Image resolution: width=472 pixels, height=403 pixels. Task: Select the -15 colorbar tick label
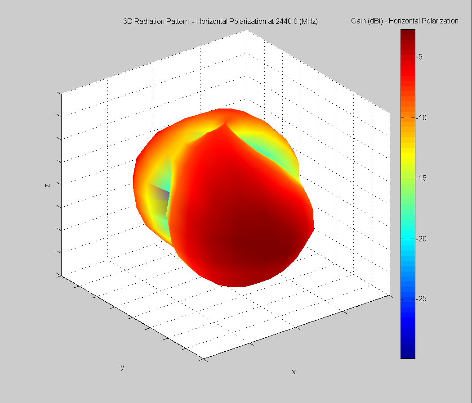(x=421, y=178)
